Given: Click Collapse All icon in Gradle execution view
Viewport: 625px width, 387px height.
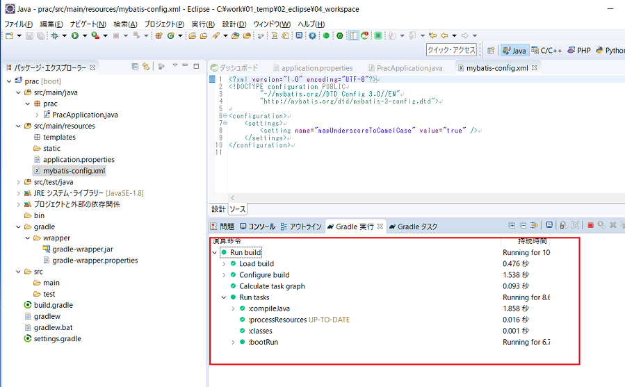Looking at the screenshot, I should click(523, 226).
